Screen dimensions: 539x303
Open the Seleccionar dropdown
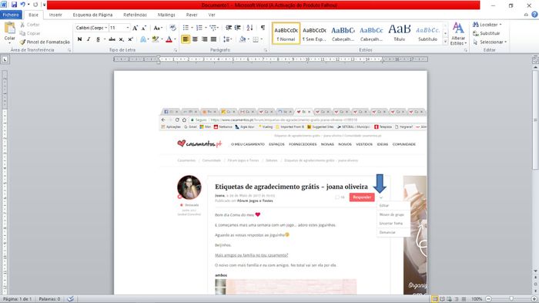click(x=490, y=42)
